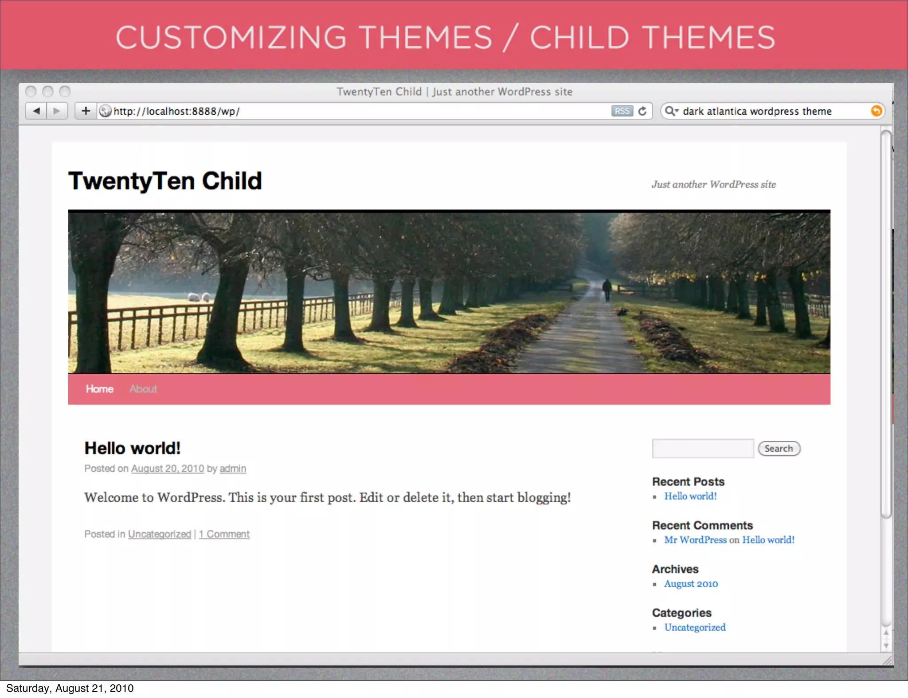Click the Recent Comments sidebar heading
Screen dimensions: 908x698
click(702, 525)
